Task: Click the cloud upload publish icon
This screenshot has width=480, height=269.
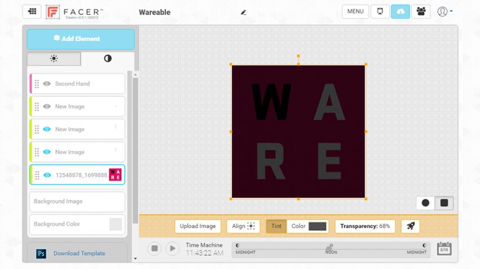Action: pyautogui.click(x=401, y=12)
